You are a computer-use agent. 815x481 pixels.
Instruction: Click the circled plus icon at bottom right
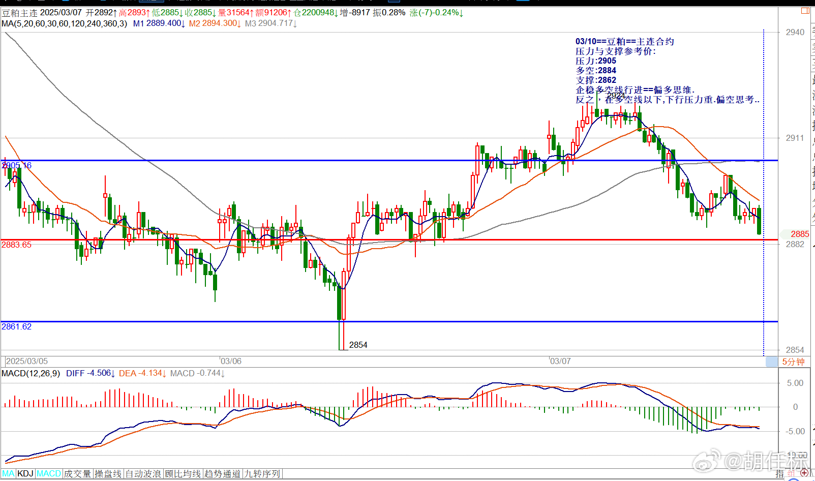804,473
